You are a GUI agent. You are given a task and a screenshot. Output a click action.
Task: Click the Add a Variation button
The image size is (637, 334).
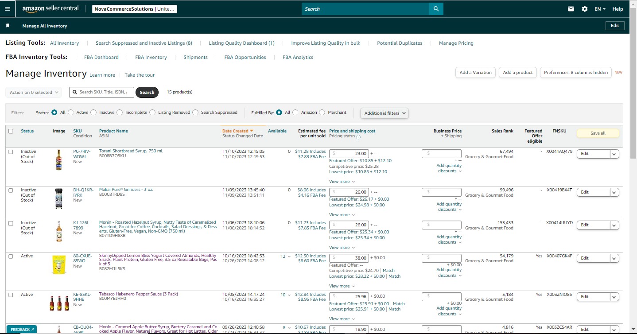(475, 73)
